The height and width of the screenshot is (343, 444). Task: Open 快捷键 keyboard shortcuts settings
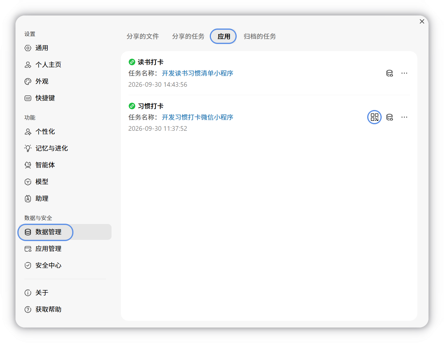click(65, 98)
